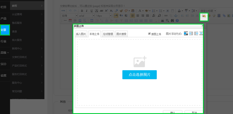Switch to the 插入图片 tab
233x114 pixels.
(x=81, y=34)
